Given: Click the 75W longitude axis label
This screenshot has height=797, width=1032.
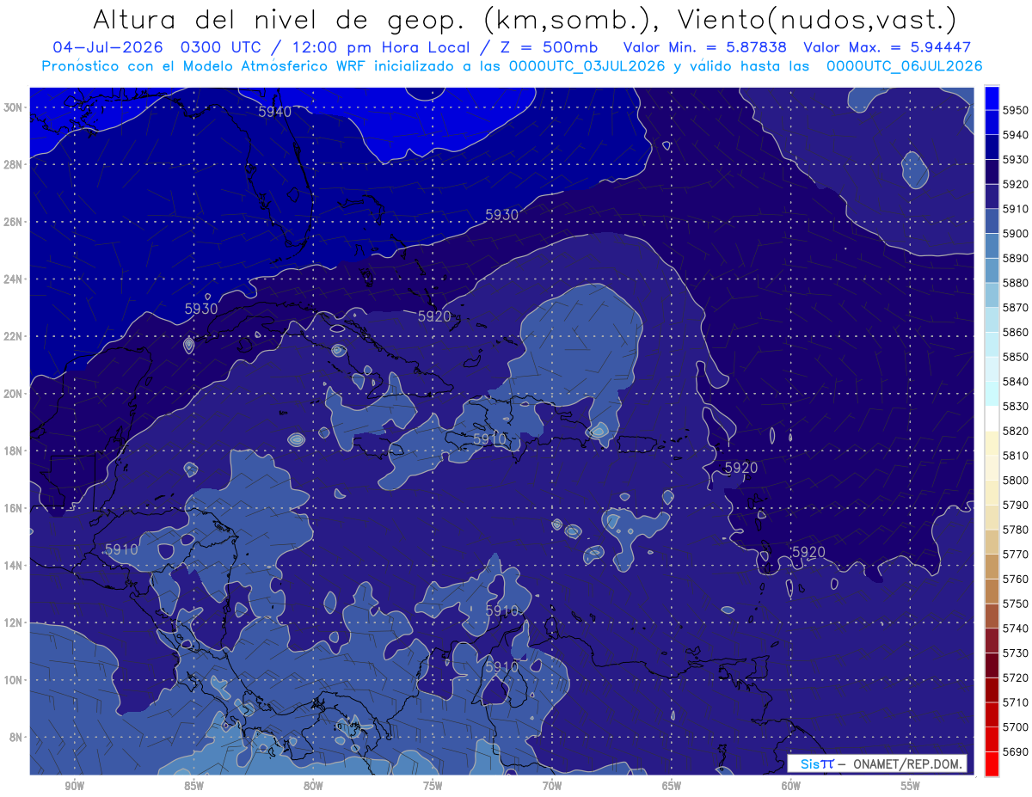Looking at the screenshot, I should tap(433, 786).
